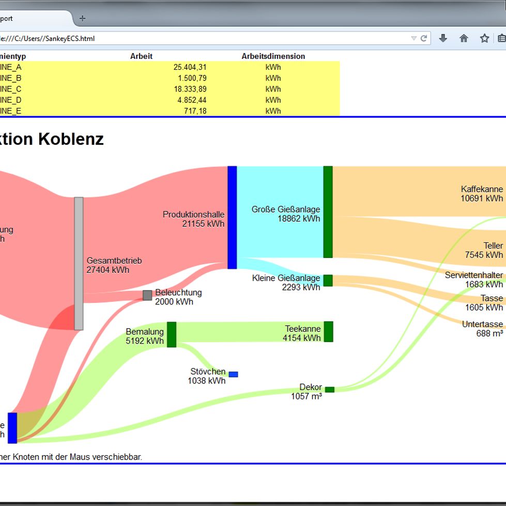Open a new browser tab
Viewport: 506px width, 506px height.
coord(82,19)
